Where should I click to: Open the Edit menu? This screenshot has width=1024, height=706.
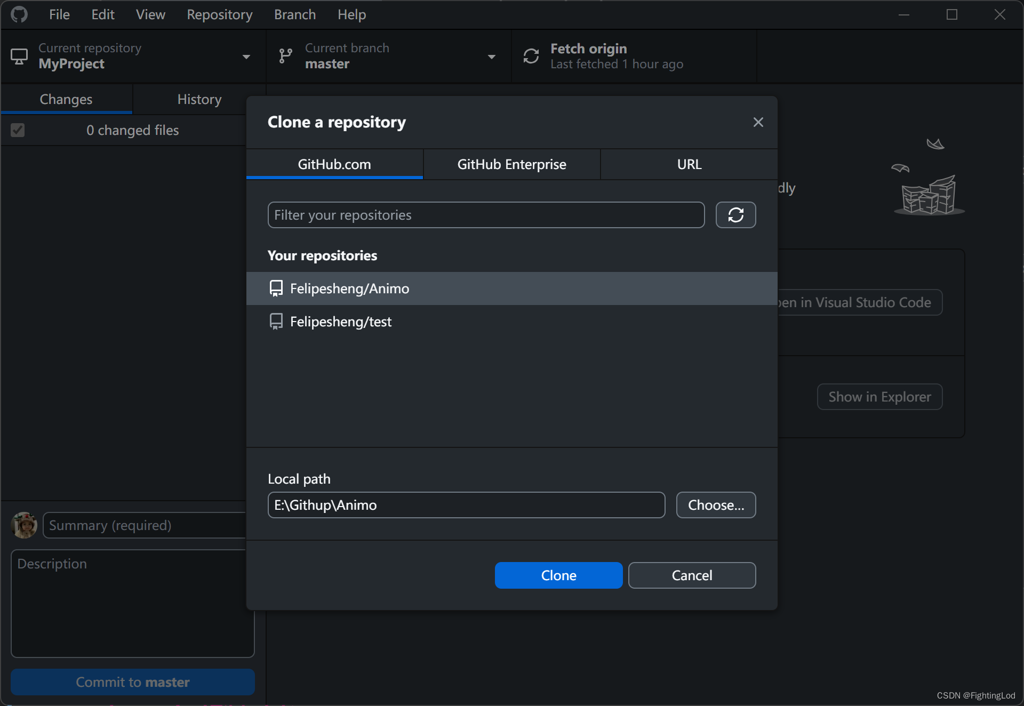pyautogui.click(x=103, y=14)
